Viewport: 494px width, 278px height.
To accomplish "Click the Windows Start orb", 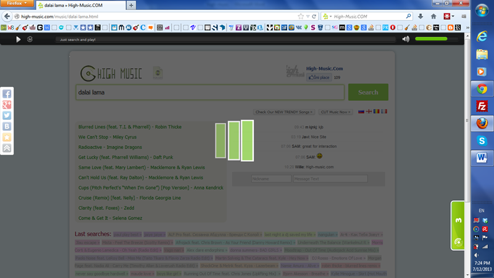I will tap(482, 11).
